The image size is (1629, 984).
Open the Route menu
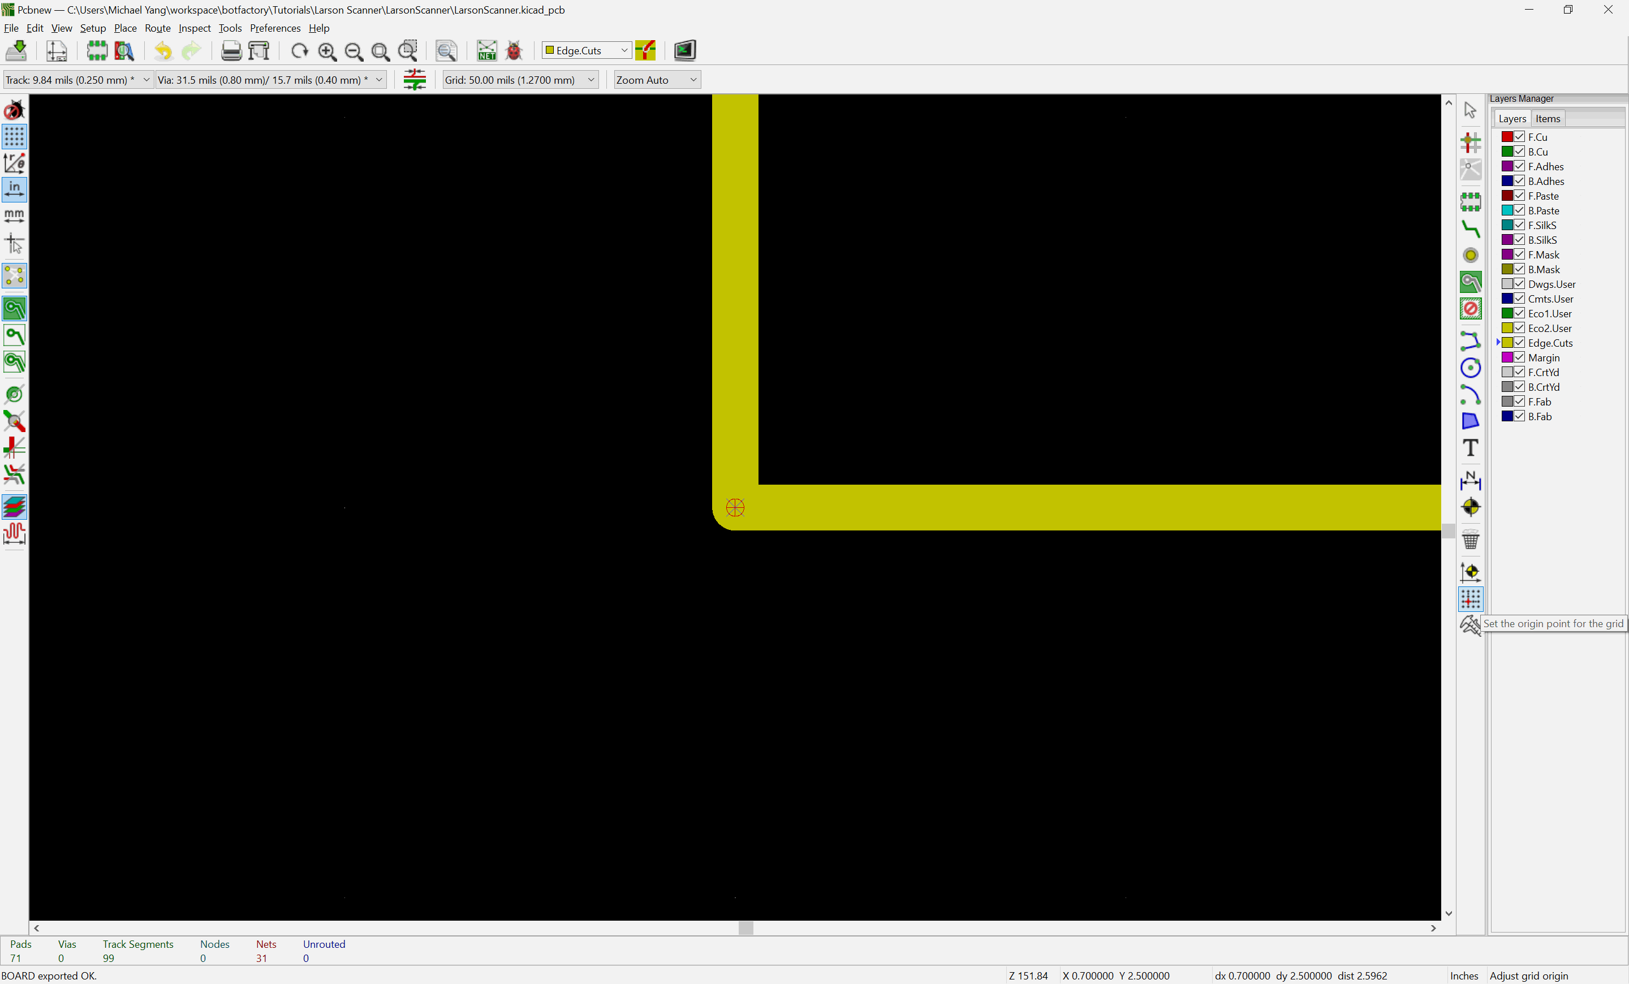point(157,28)
